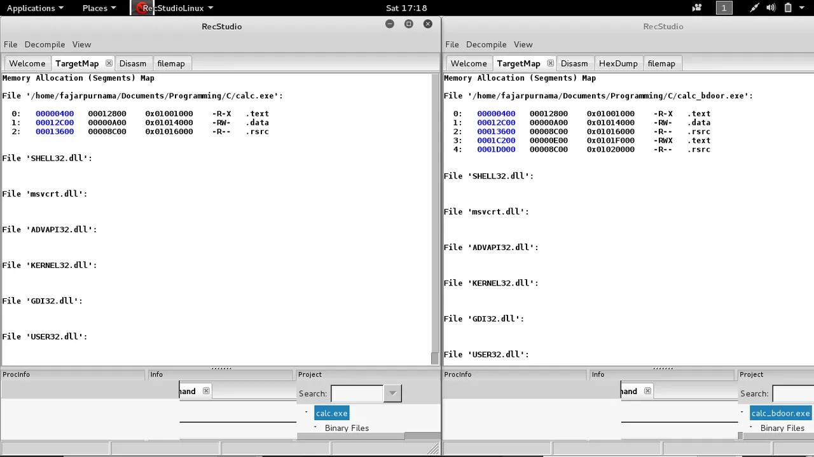Click 'USER32.dll' file line in right window

tap(486, 354)
